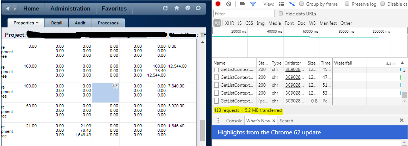Open the Properties tab dropdown arrow
The height and width of the screenshot is (146, 408).
point(37,23)
